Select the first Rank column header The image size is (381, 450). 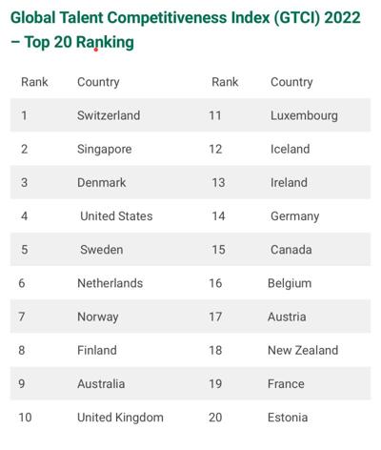[x=34, y=82]
